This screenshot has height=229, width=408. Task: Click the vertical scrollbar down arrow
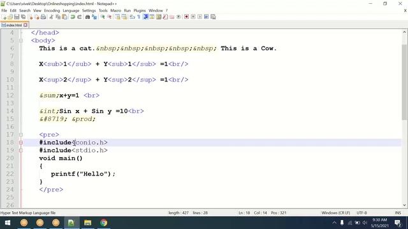tap(404, 205)
